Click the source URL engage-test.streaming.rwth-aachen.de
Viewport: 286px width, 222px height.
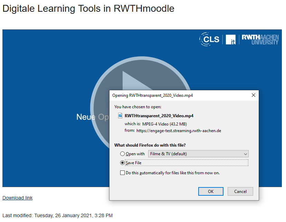coord(179,131)
